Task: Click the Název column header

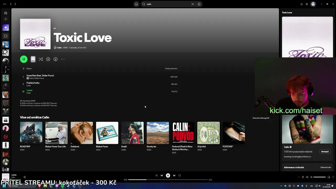Action: click(29, 69)
